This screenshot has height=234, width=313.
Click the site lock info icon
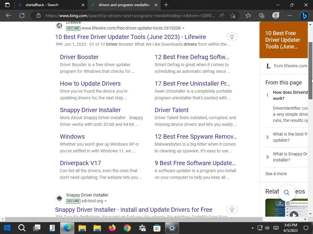39,16
